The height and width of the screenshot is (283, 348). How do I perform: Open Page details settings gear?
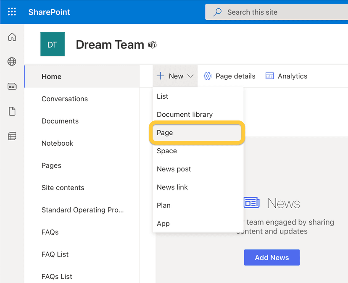pos(229,76)
